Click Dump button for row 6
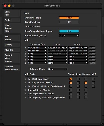Image resolution: width=104 pixels, height=126 pixels. pos(92,63)
